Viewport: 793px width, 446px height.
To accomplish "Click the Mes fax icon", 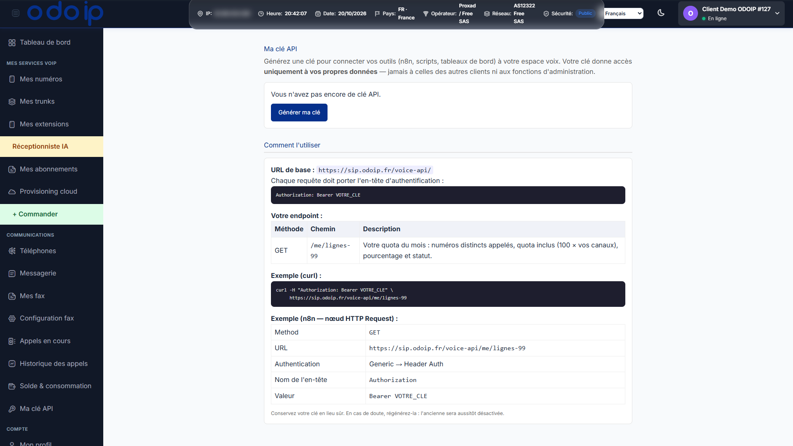I will tap(12, 296).
